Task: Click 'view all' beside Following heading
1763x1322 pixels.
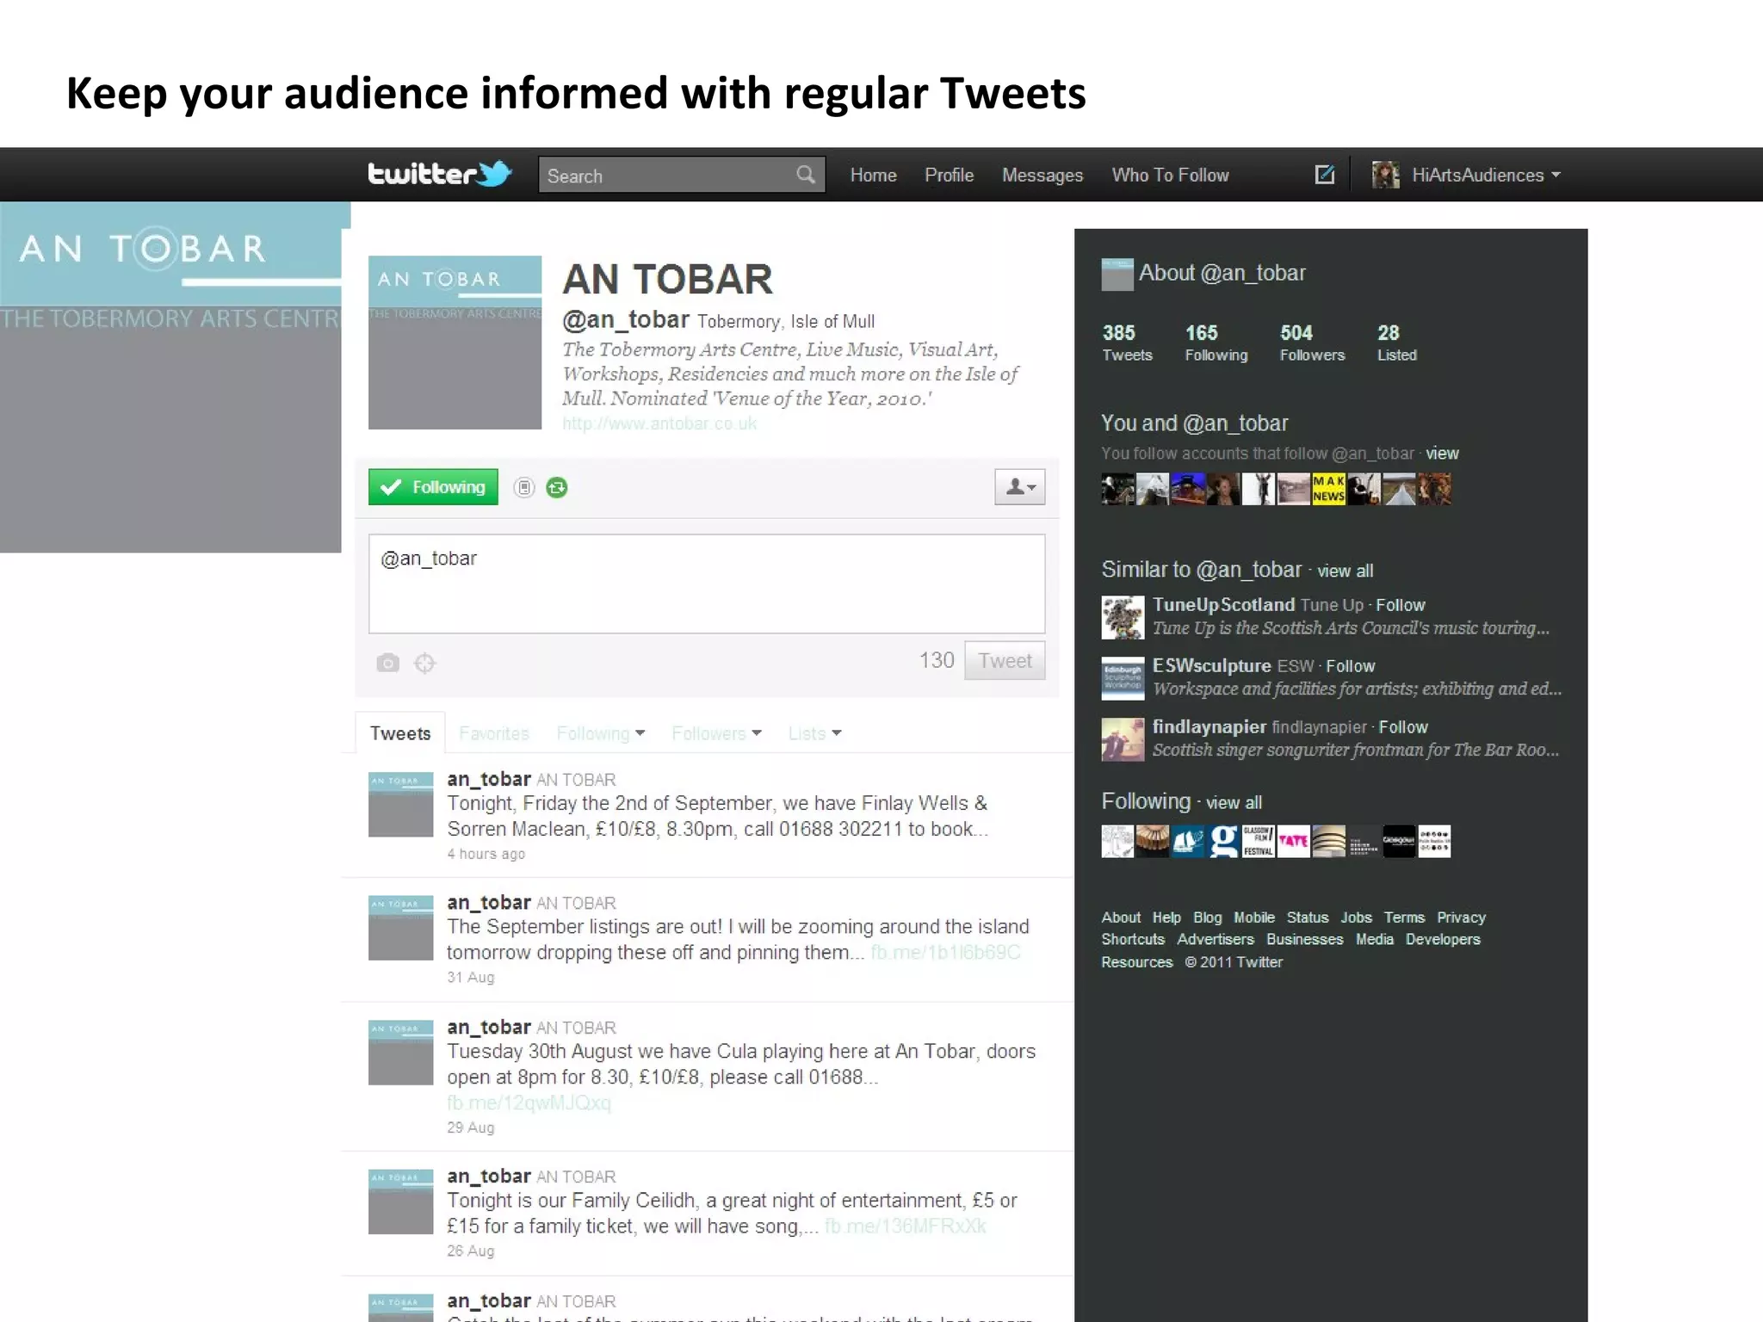Action: (1234, 802)
